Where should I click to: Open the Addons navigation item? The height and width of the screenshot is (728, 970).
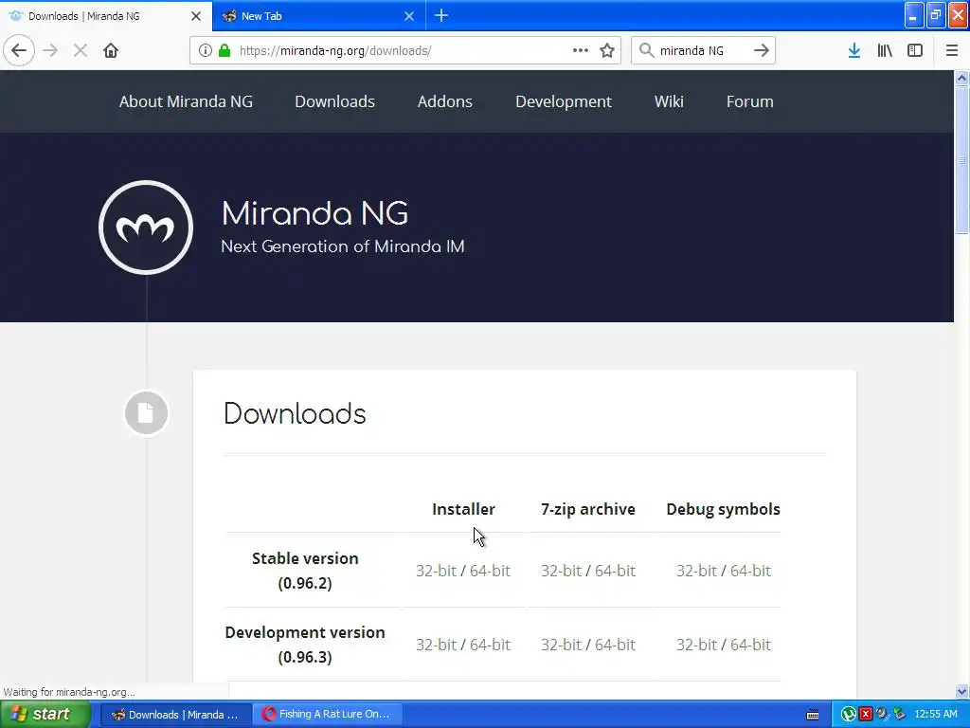pyautogui.click(x=445, y=101)
